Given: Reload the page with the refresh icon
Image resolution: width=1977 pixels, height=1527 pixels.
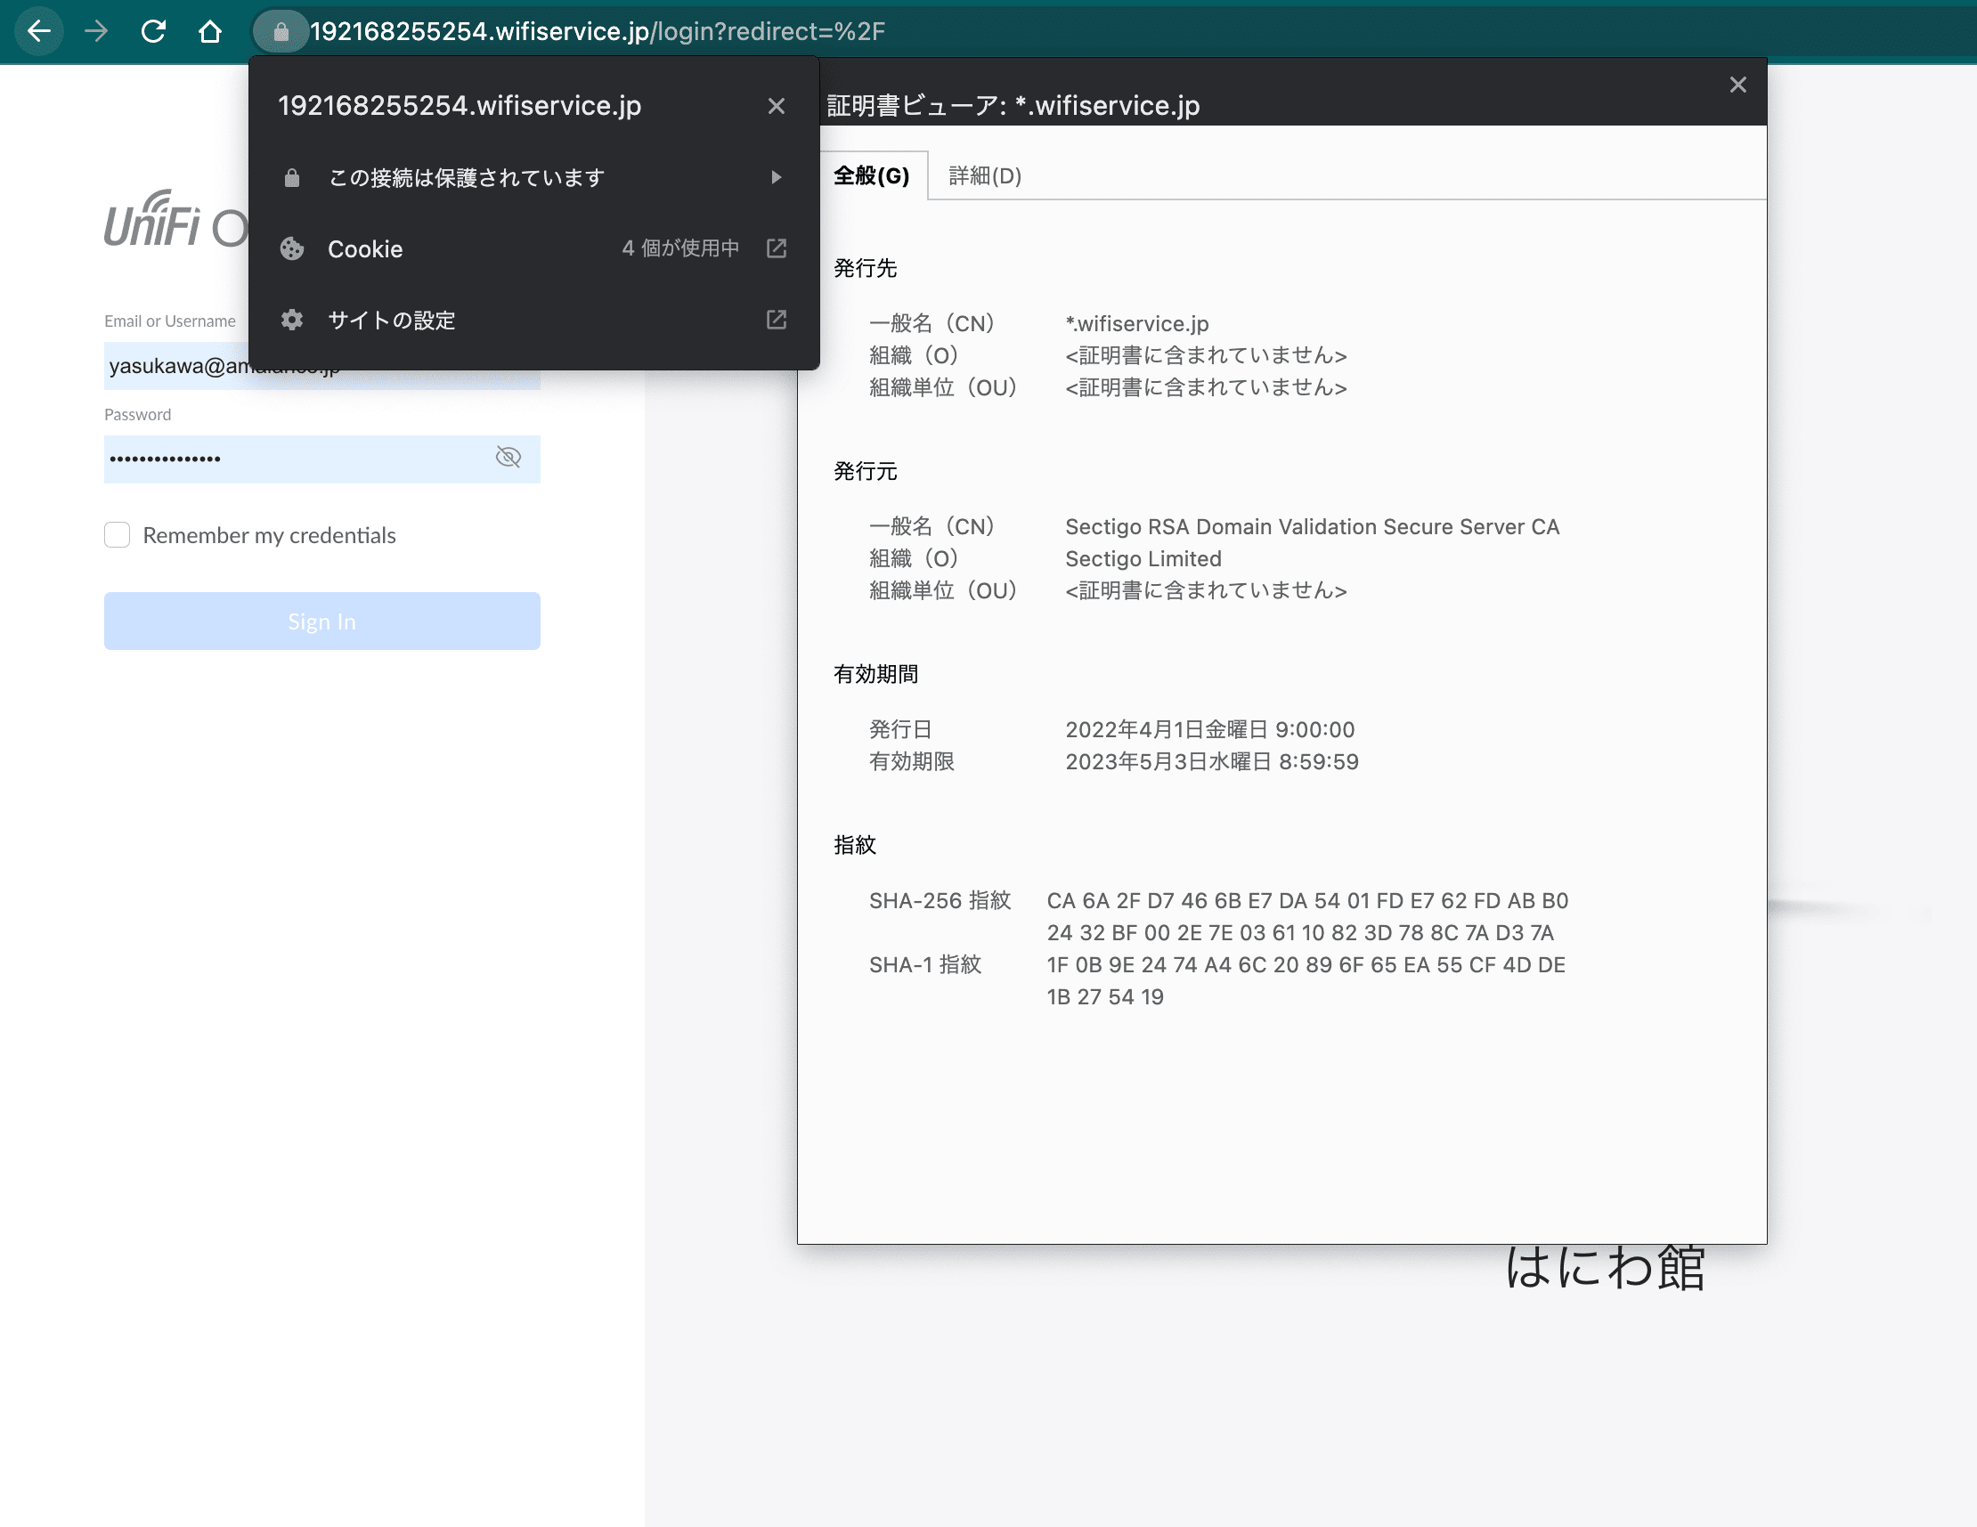Looking at the screenshot, I should click(x=153, y=32).
